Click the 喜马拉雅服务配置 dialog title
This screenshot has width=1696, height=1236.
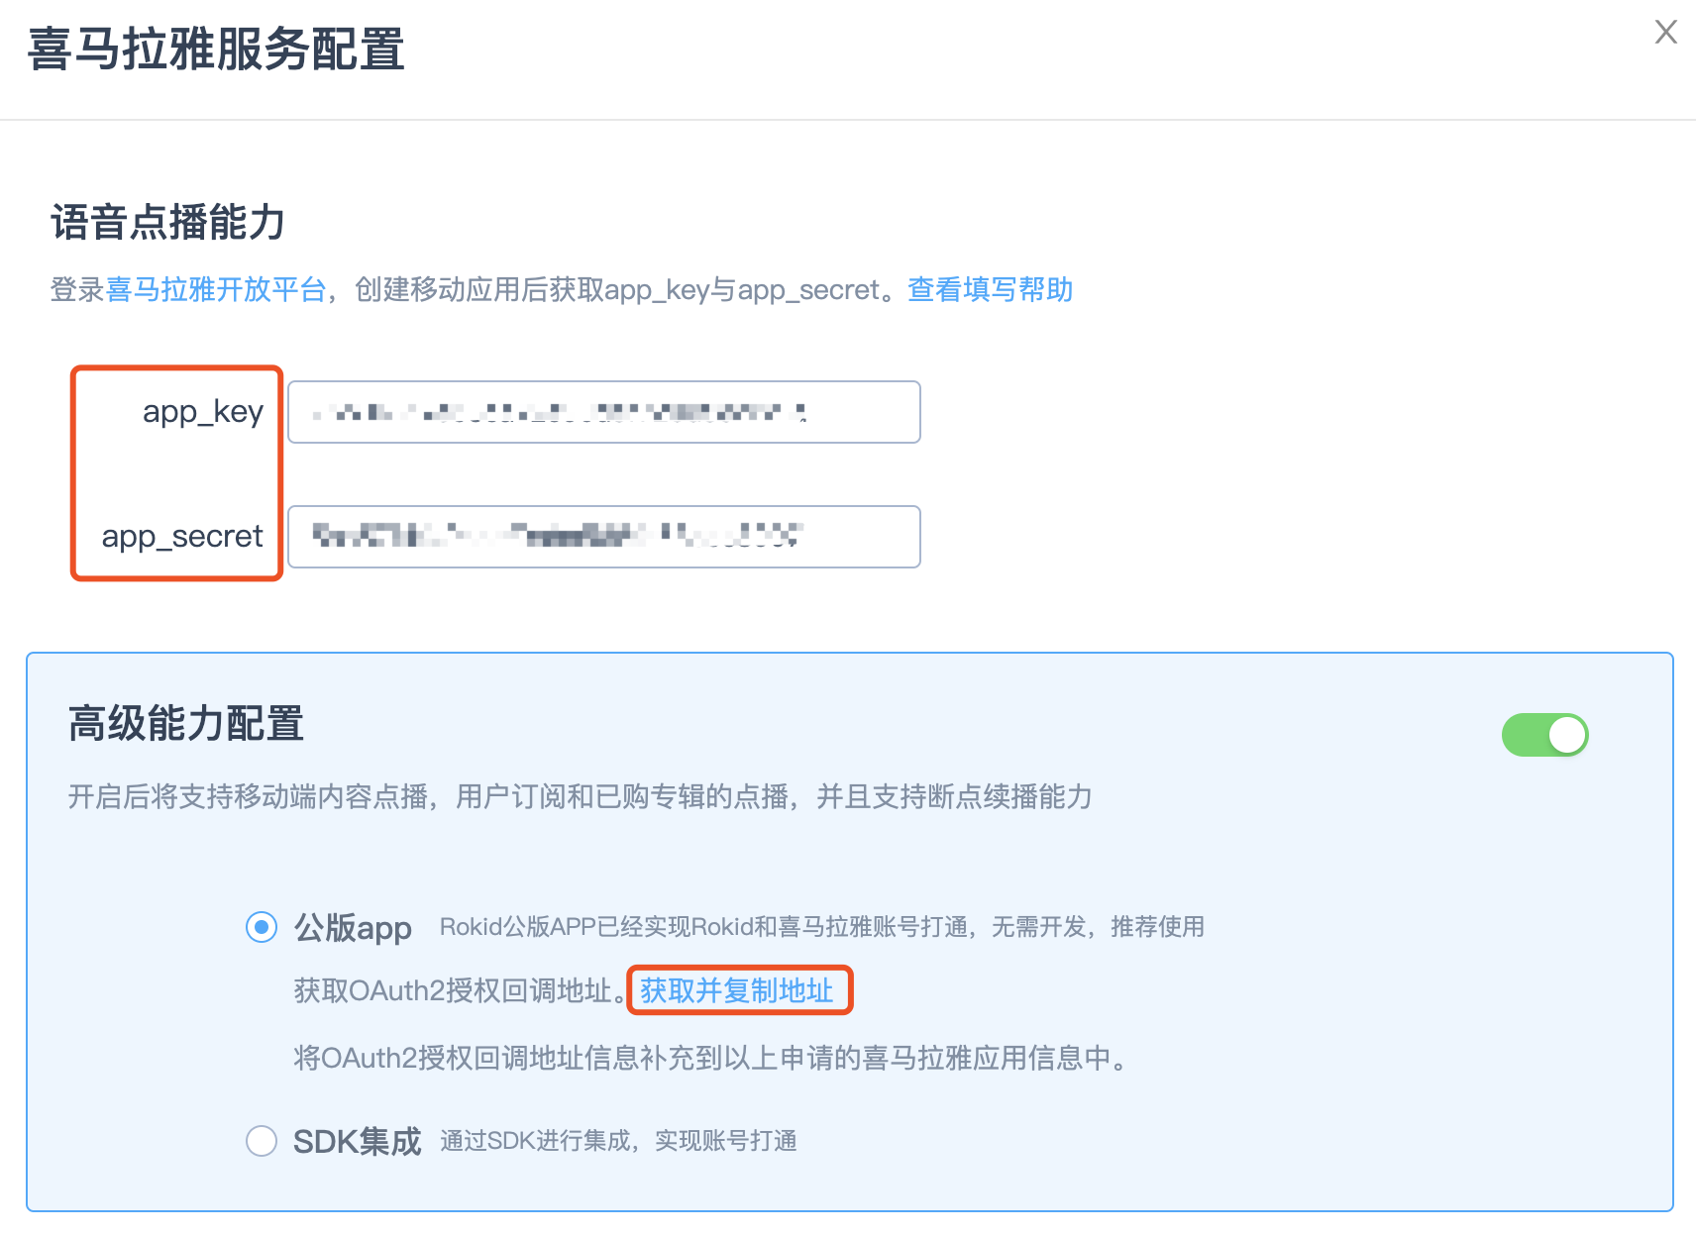(216, 50)
